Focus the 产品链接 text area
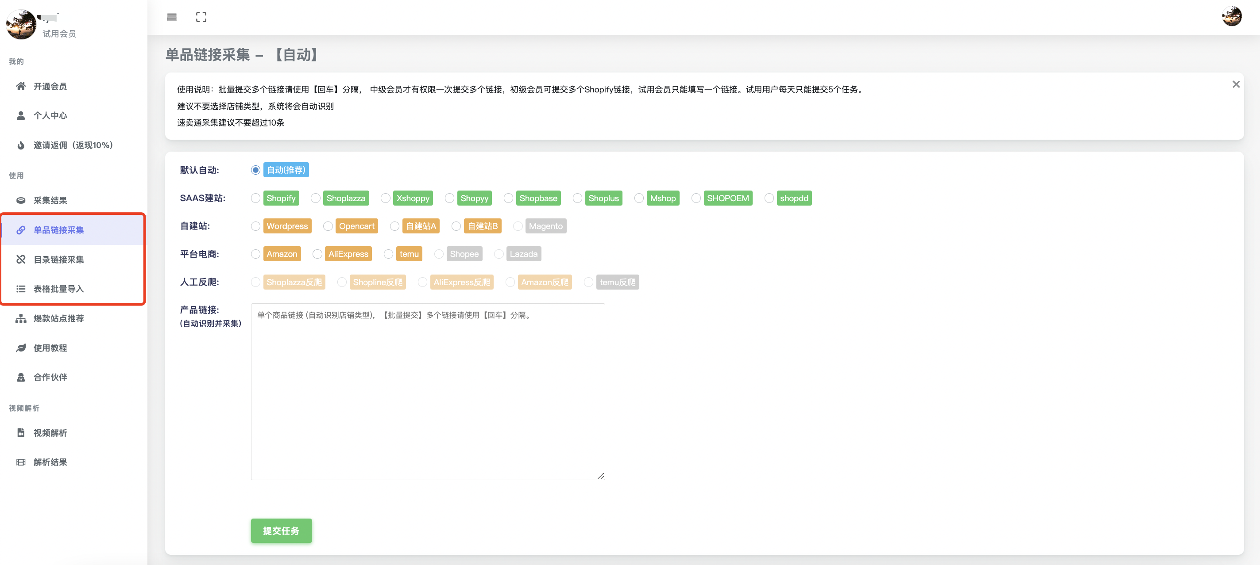The width and height of the screenshot is (1260, 565). [428, 392]
